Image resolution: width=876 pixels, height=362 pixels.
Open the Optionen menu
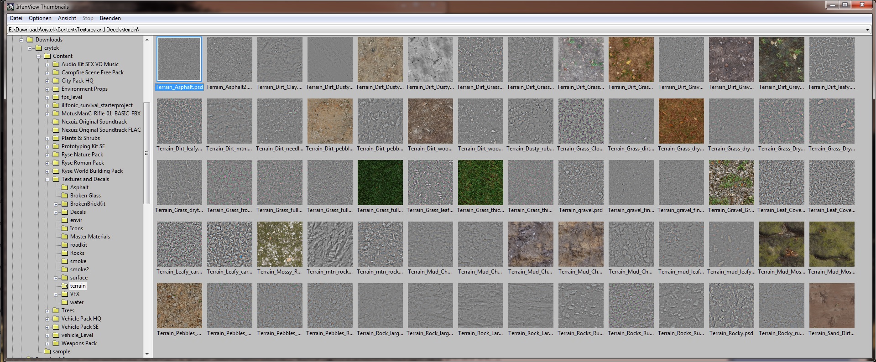[x=40, y=18]
